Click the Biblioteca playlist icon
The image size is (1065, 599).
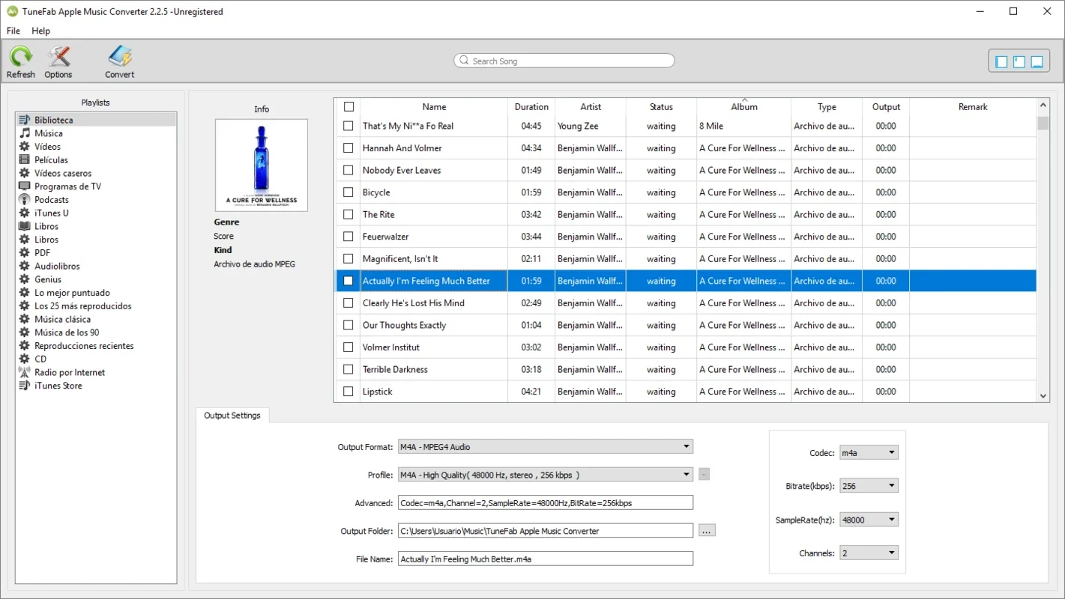[x=24, y=120]
